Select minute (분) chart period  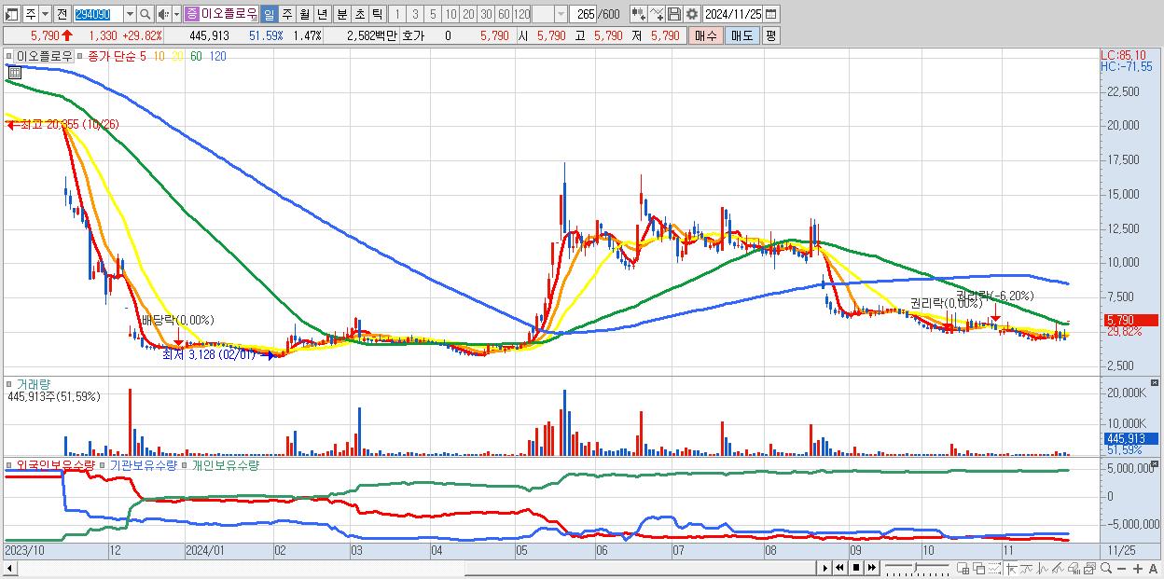point(341,15)
